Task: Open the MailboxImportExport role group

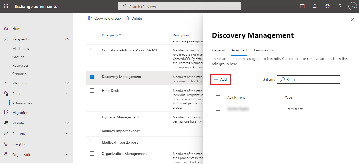Action: [x=120, y=142]
